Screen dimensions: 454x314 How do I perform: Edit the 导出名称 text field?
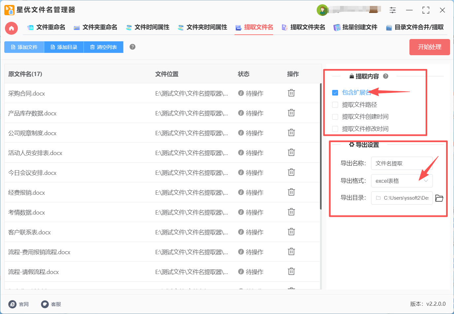pos(402,163)
